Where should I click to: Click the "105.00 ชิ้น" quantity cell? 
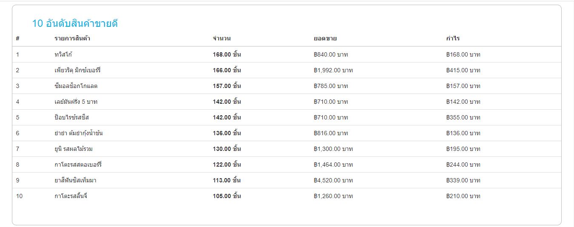pos(227,196)
